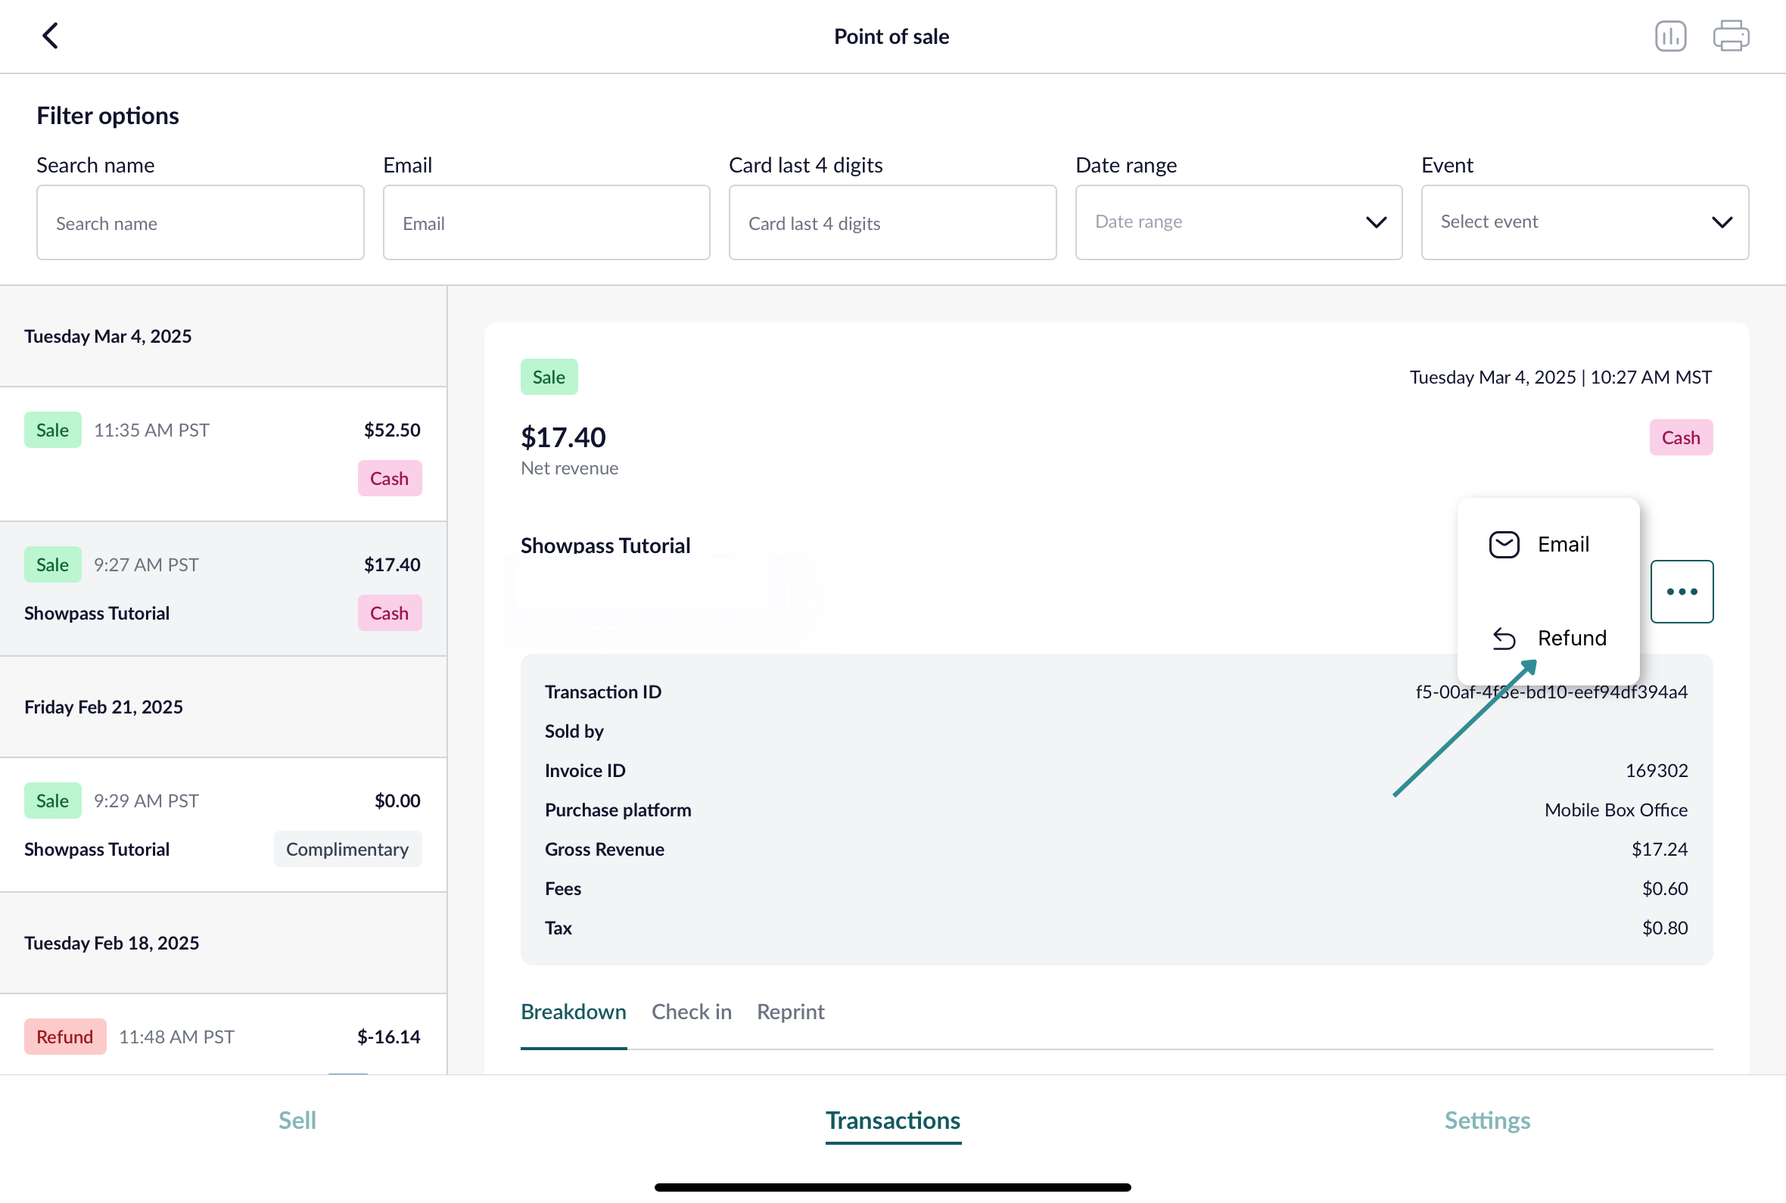The height and width of the screenshot is (1203, 1786).
Task: Select the Breakdown tab
Action: click(573, 1012)
